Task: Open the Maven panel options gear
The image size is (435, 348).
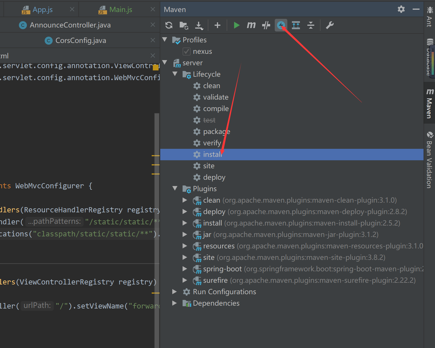Action: pos(401,9)
